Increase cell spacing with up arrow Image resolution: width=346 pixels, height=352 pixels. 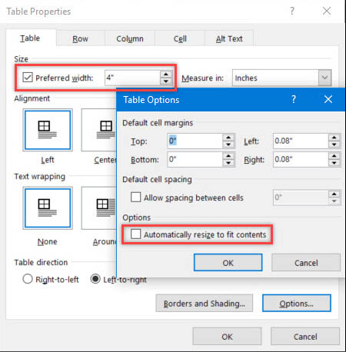tap(334, 194)
